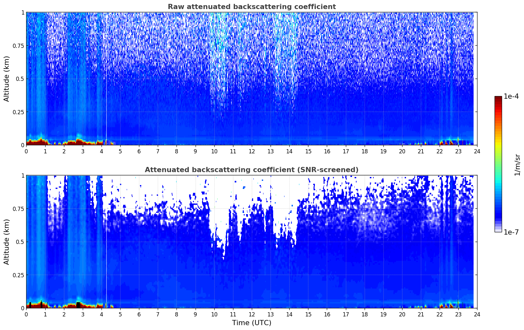Click the SNR-screened heatmap plot area
The height and width of the screenshot is (330, 524).
pos(251,242)
